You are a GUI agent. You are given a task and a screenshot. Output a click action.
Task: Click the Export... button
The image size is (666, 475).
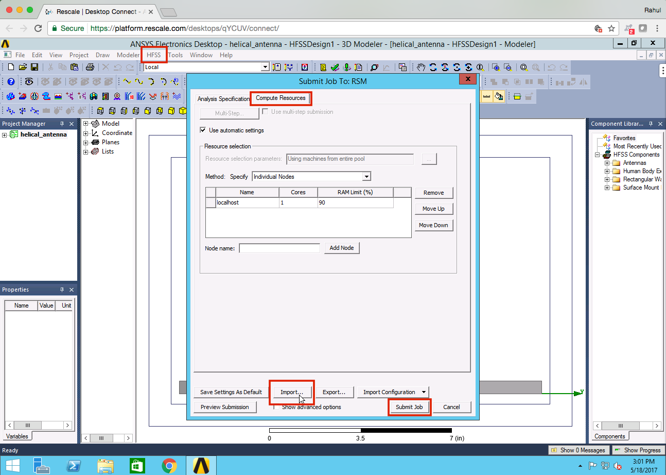click(x=334, y=392)
